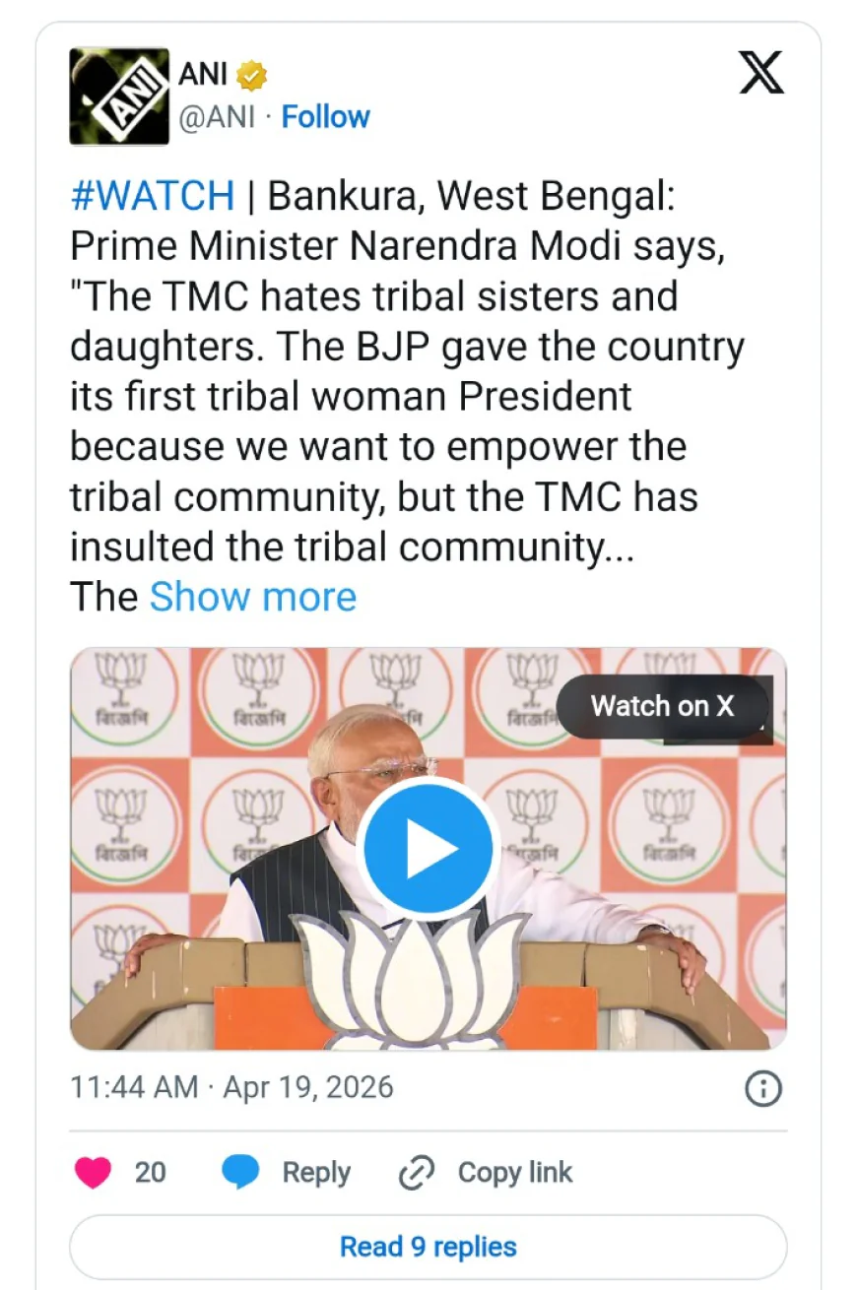Click the ANI display name
Image resolution: width=857 pixels, height=1290 pixels.
203,74
